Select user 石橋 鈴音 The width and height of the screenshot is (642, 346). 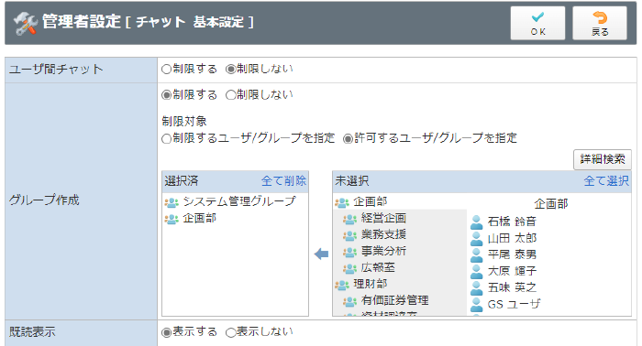pyautogui.click(x=512, y=222)
